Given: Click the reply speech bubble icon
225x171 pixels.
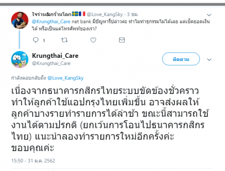Looking at the screenshot, I should 36,39.
